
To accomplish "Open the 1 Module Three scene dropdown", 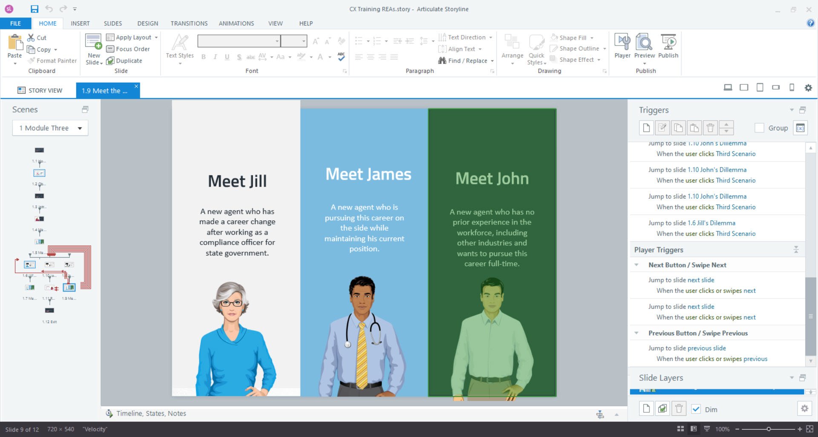I will coord(50,128).
